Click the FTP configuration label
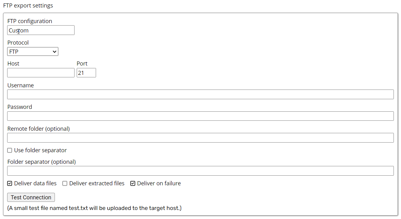This screenshot has height=219, width=401. (x=30, y=21)
